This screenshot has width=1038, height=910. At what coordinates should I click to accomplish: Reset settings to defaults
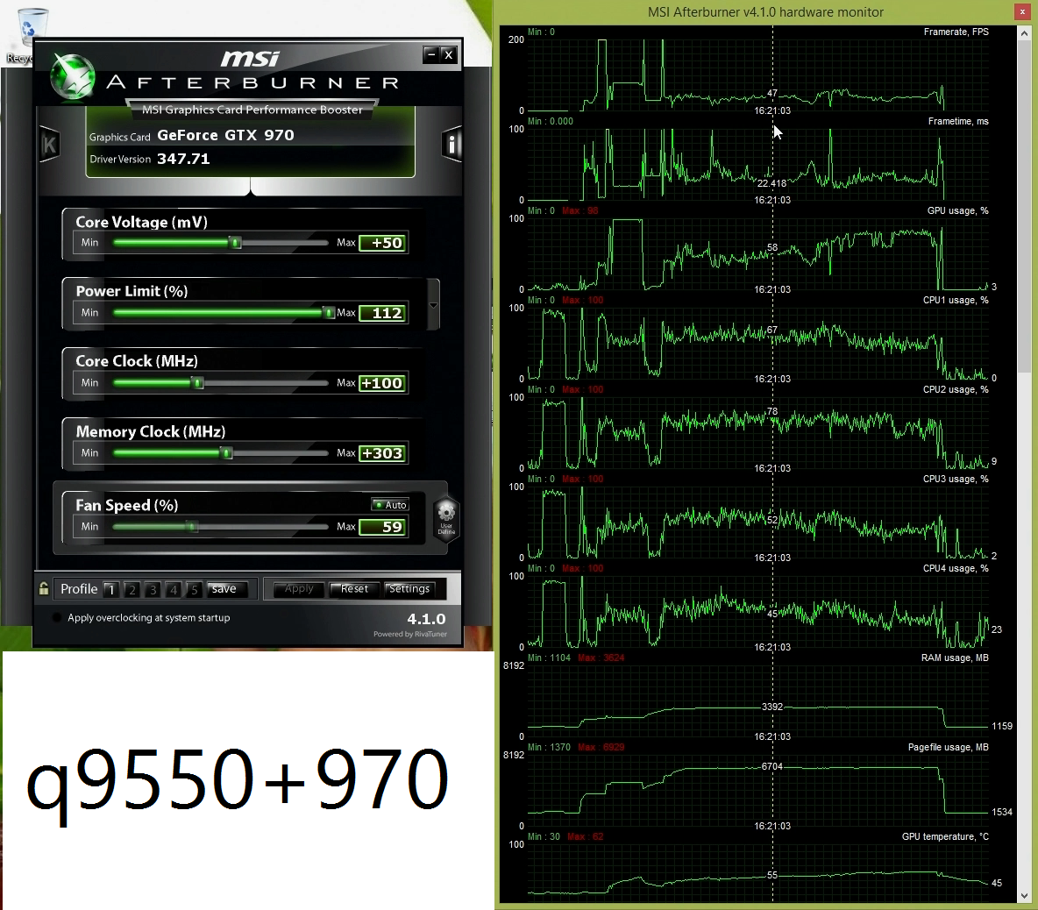coord(354,588)
